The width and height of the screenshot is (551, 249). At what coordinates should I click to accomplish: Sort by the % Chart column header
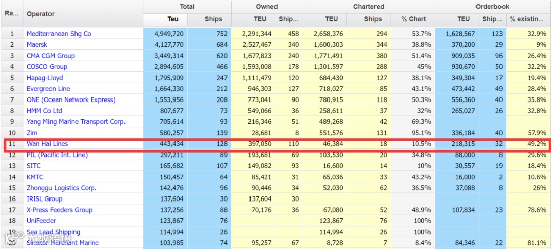[x=413, y=20]
